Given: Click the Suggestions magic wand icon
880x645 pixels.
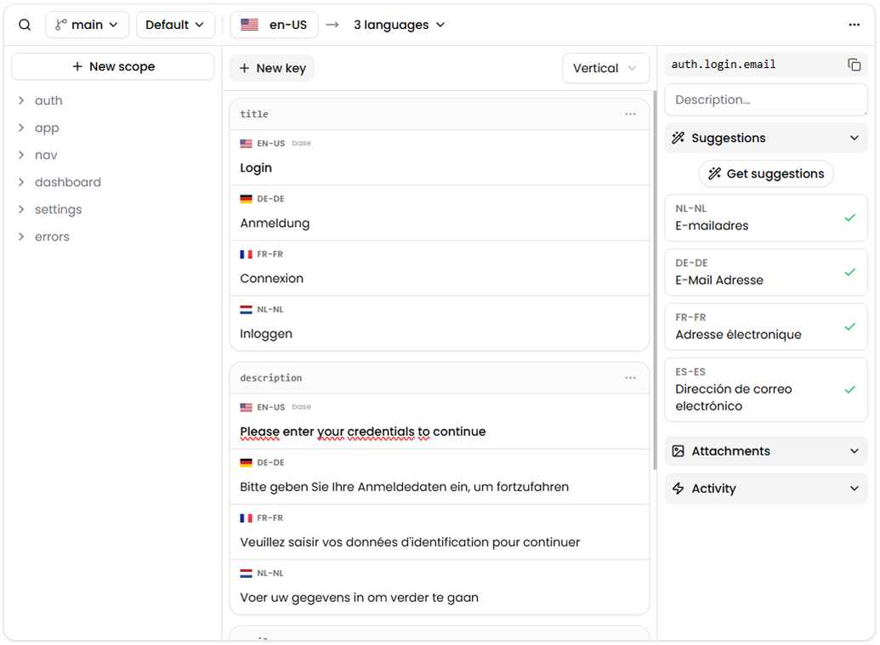Looking at the screenshot, I should pyautogui.click(x=678, y=138).
